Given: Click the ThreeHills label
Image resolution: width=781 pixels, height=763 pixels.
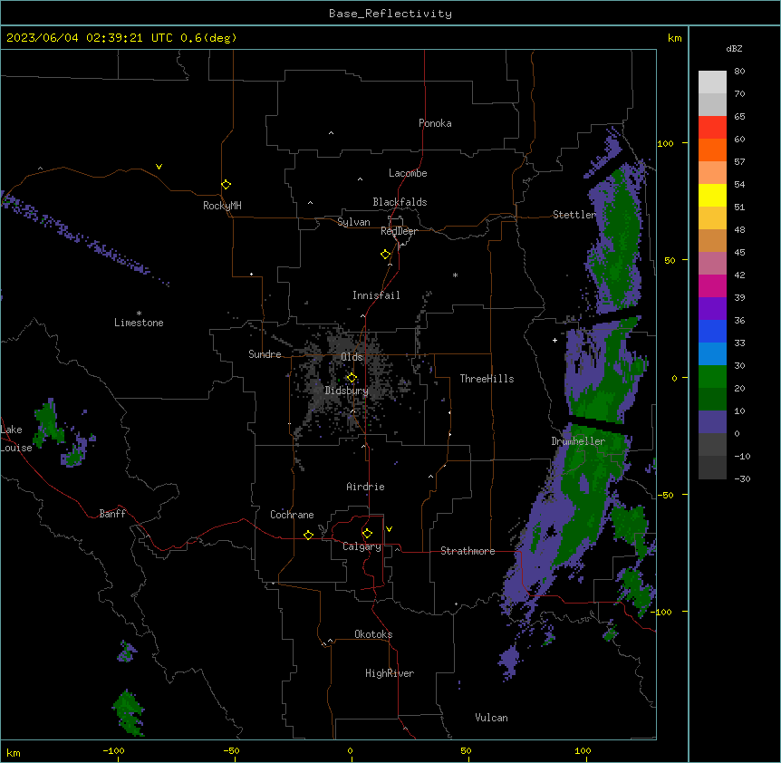Looking at the screenshot, I should (x=487, y=379).
